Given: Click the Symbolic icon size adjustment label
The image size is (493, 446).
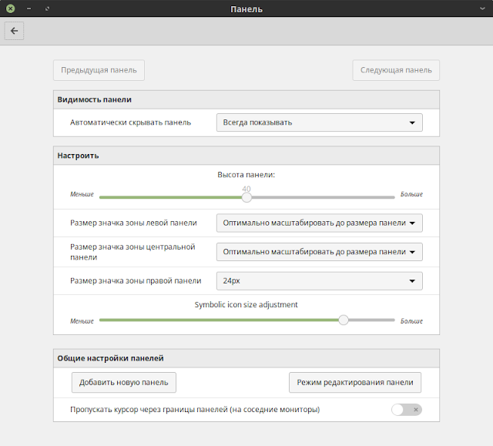Looking at the screenshot, I should (x=246, y=304).
